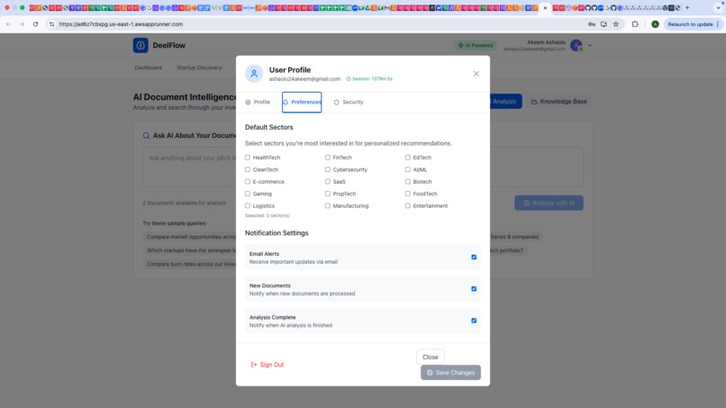The height and width of the screenshot is (408, 726).
Task: Click the 'Notification Settings' heading
Action: point(277,233)
